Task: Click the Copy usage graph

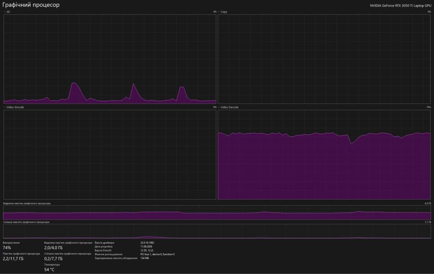Action: click(x=324, y=59)
